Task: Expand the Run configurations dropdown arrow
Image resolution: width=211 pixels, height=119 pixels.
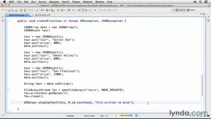Action: [x=49, y=10]
